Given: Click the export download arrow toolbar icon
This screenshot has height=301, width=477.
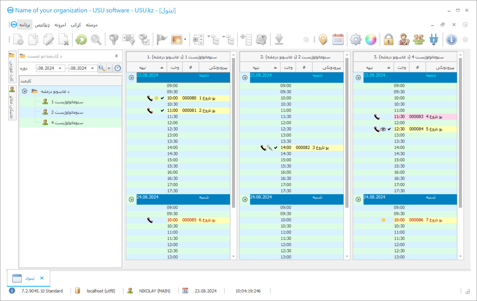Looking at the screenshot, I should coord(279,40).
